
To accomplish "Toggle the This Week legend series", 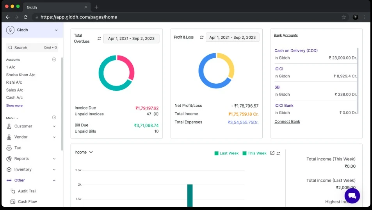I will 254,153.
